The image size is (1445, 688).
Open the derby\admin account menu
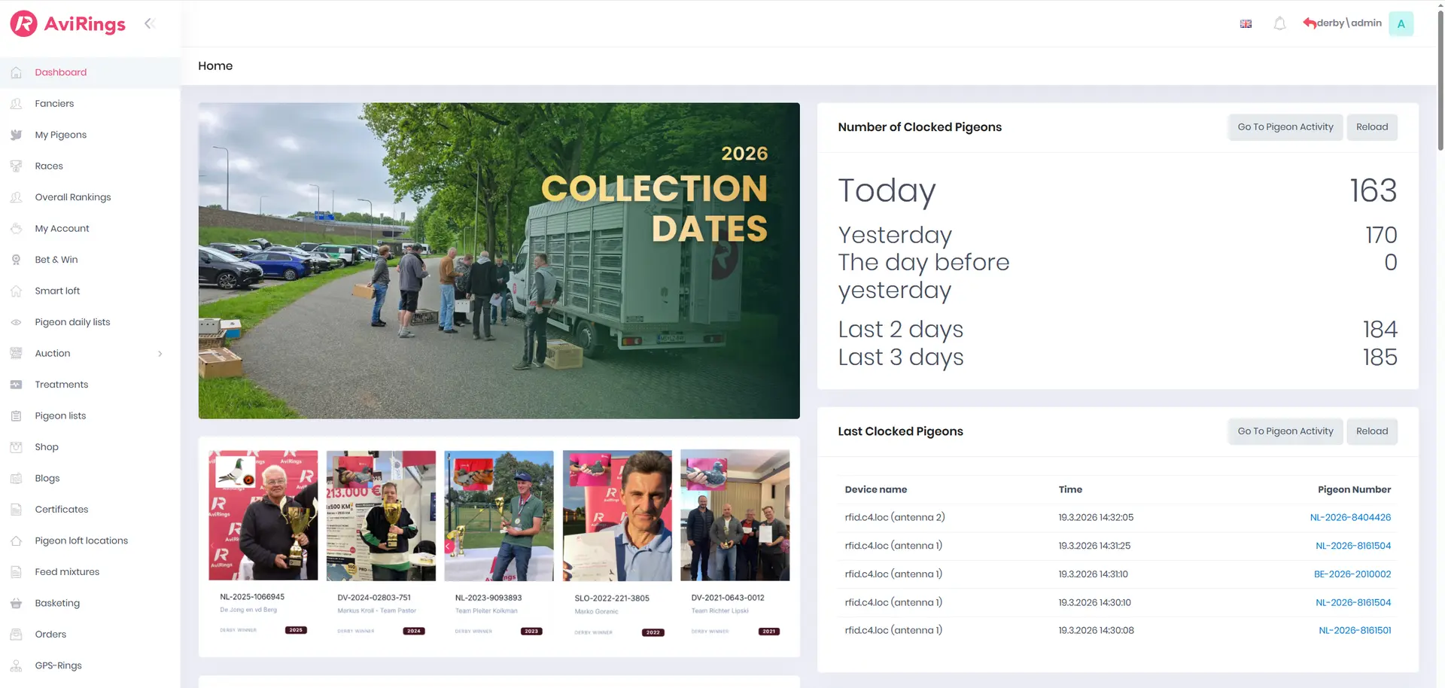click(x=1348, y=23)
